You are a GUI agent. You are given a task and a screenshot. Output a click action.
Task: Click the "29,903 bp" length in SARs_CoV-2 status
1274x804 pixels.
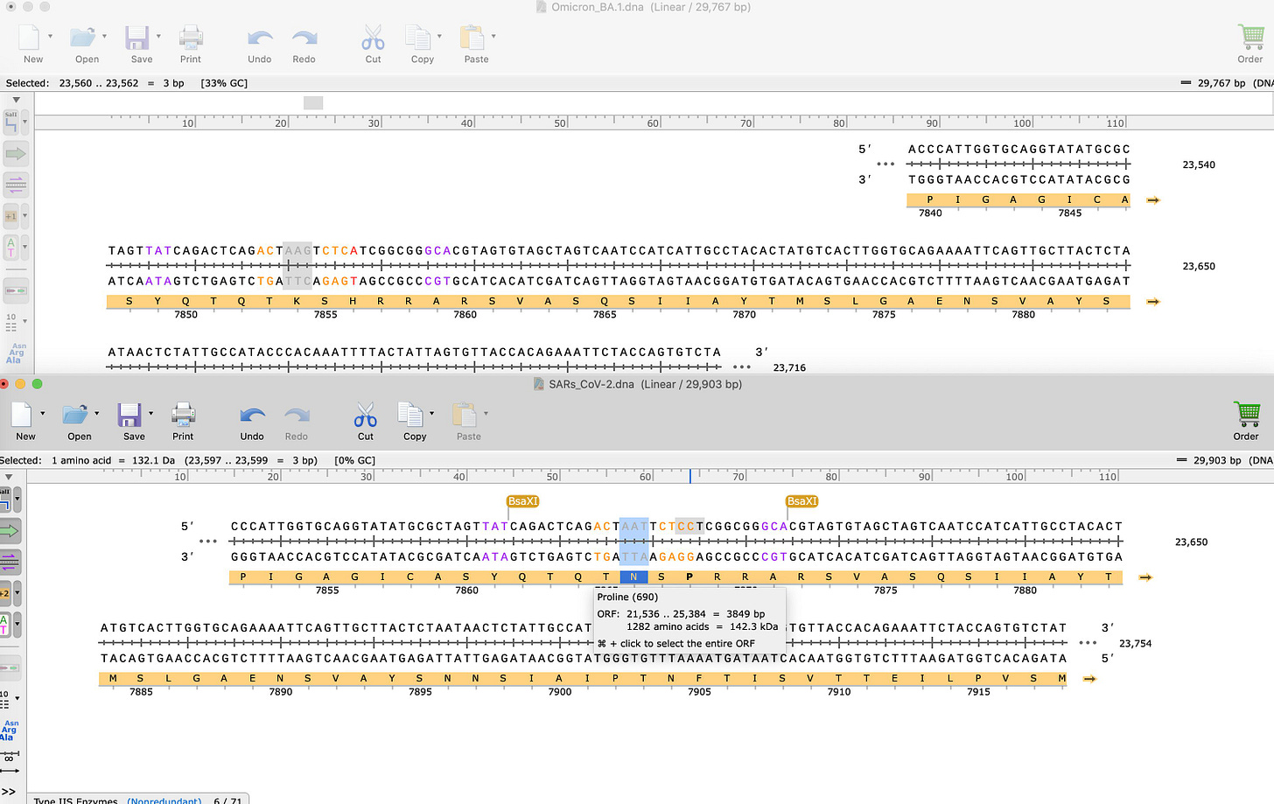click(x=1217, y=460)
